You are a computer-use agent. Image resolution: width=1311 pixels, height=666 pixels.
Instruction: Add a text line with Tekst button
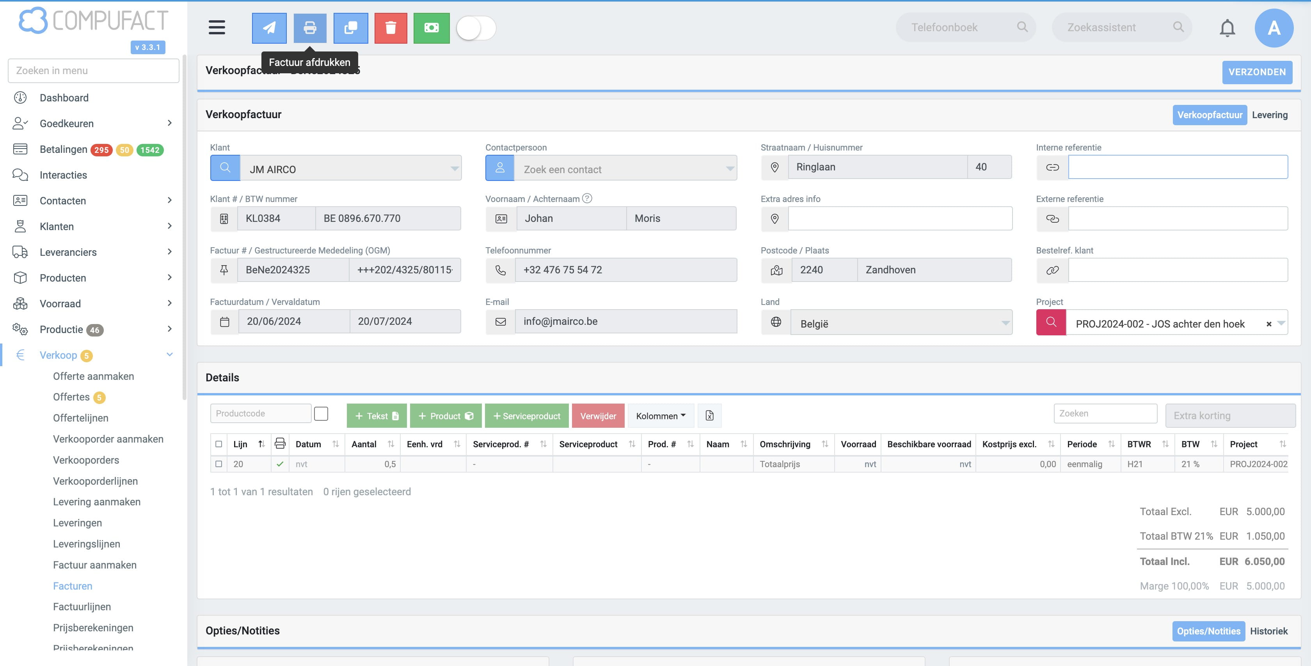[377, 416]
